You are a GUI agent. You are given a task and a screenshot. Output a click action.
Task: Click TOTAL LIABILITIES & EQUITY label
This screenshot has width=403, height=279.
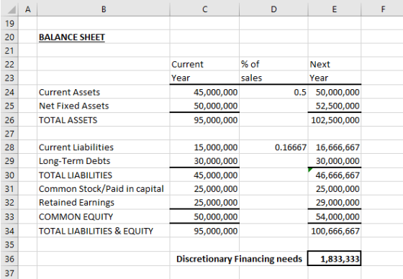click(96, 231)
